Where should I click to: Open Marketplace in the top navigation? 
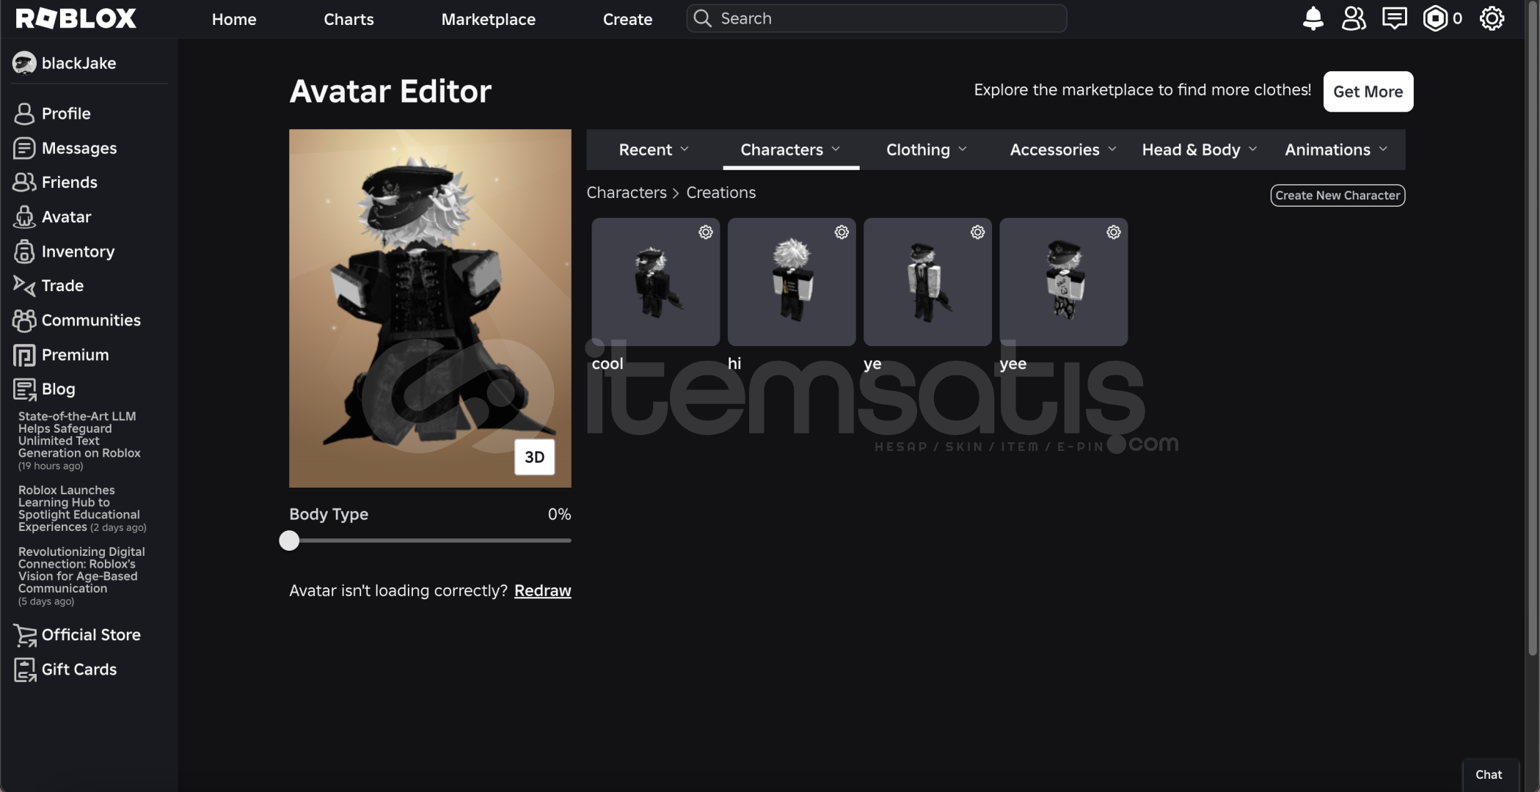coord(488,19)
